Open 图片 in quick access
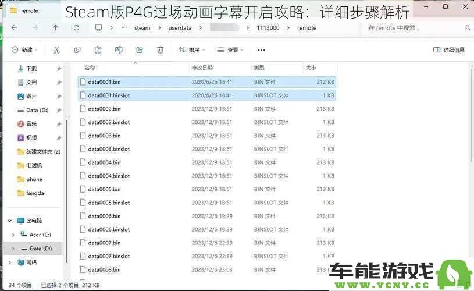Image resolution: width=474 pixels, height=291 pixels. coord(31,97)
